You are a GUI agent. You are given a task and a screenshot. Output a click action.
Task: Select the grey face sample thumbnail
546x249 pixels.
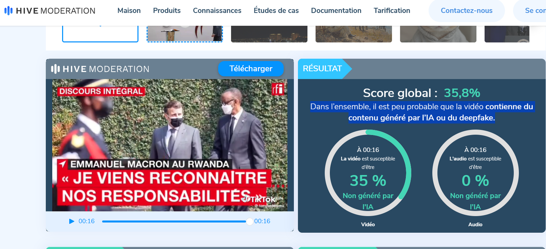[438, 34]
